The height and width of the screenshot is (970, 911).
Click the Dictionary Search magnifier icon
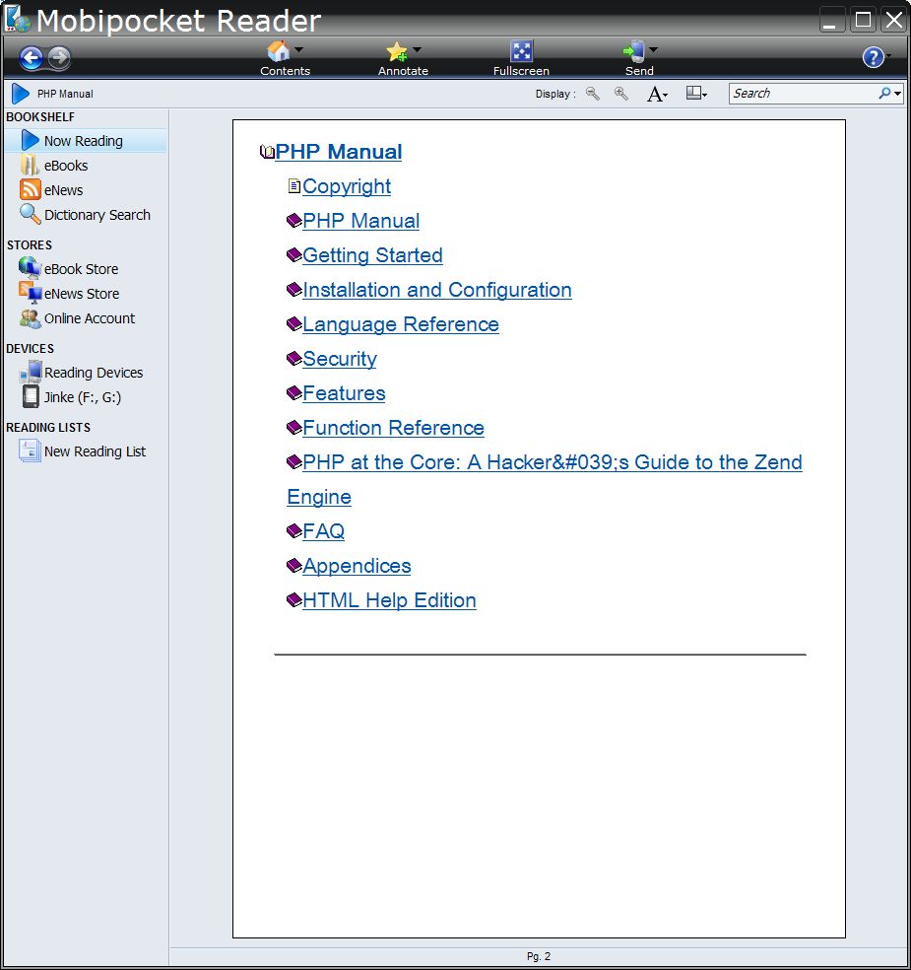pos(30,214)
